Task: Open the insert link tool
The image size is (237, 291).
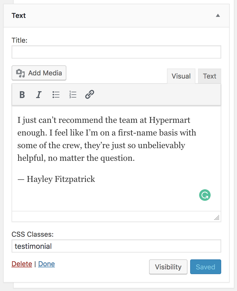Action: [x=90, y=95]
